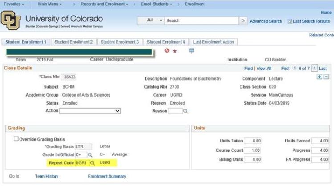Click the Institution value CU Boulder
The image size is (334, 186).
[x=275, y=60]
